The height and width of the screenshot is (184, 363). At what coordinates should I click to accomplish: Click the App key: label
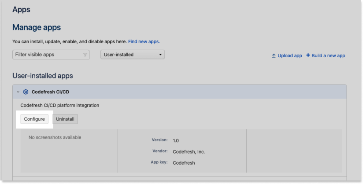click(x=159, y=162)
